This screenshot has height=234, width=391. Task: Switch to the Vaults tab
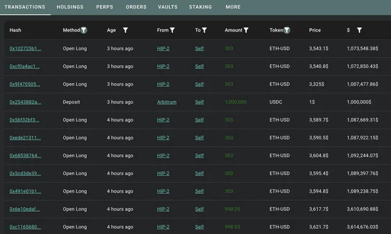(168, 7)
